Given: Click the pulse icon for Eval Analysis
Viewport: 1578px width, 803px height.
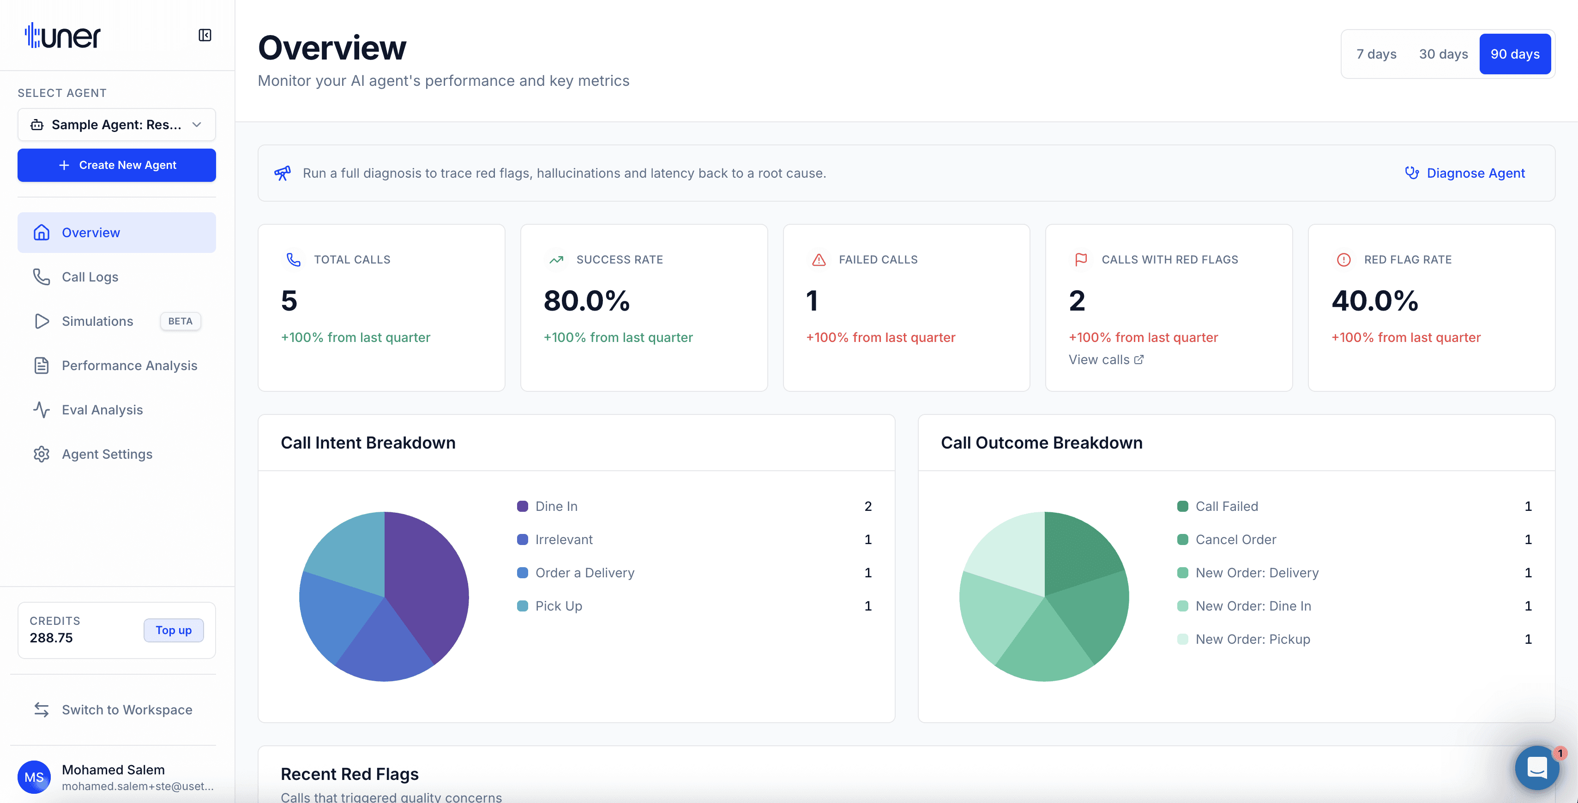Looking at the screenshot, I should (41, 410).
